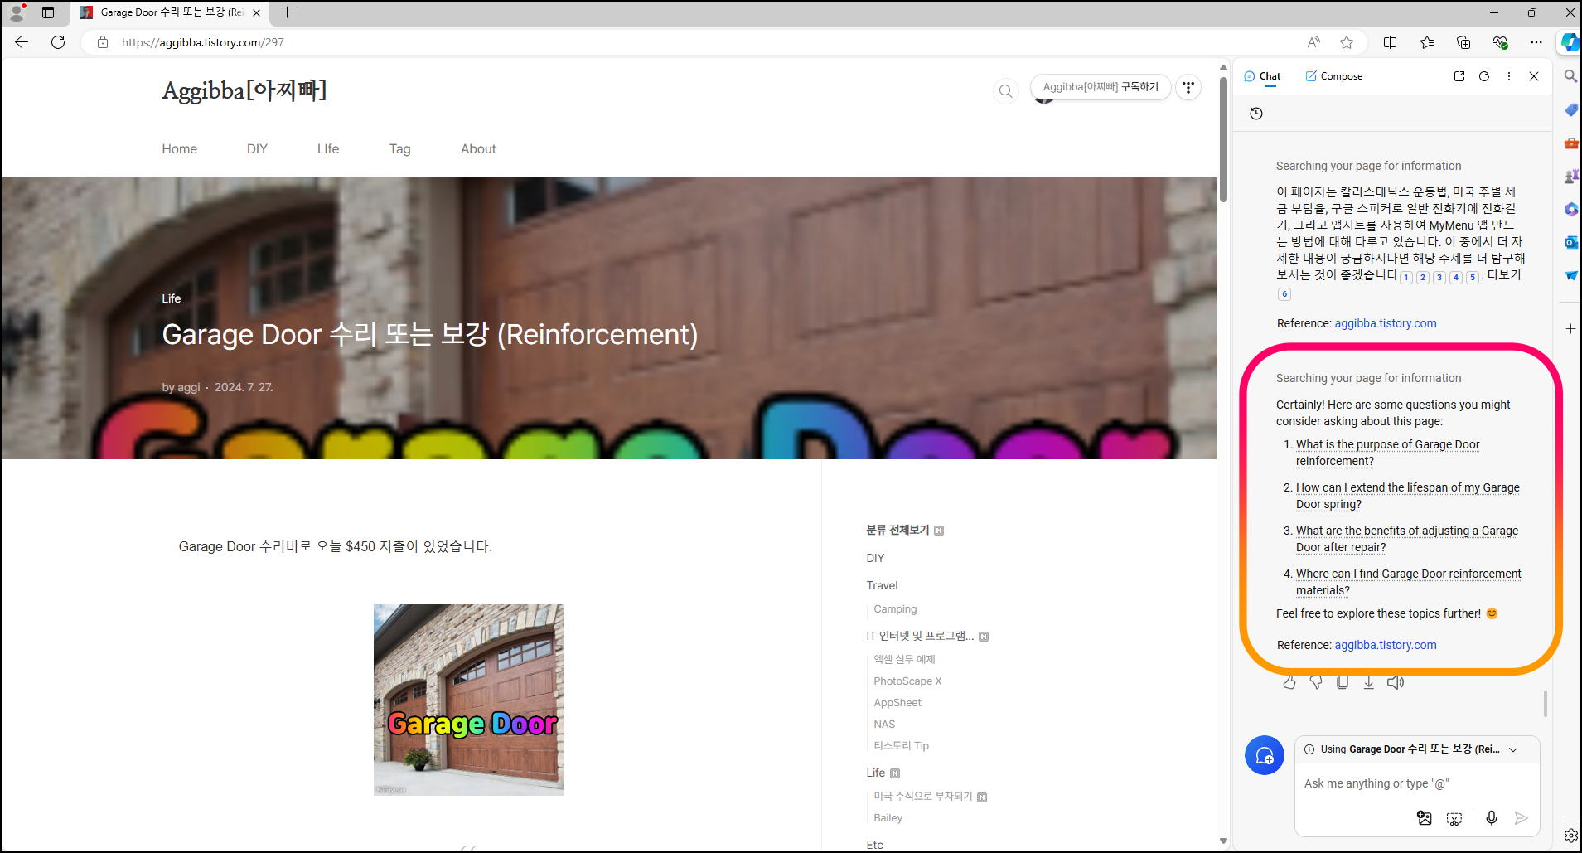The image size is (1582, 853).
Task: Toggle the Copilot sidebar icon
Action: (x=1570, y=42)
